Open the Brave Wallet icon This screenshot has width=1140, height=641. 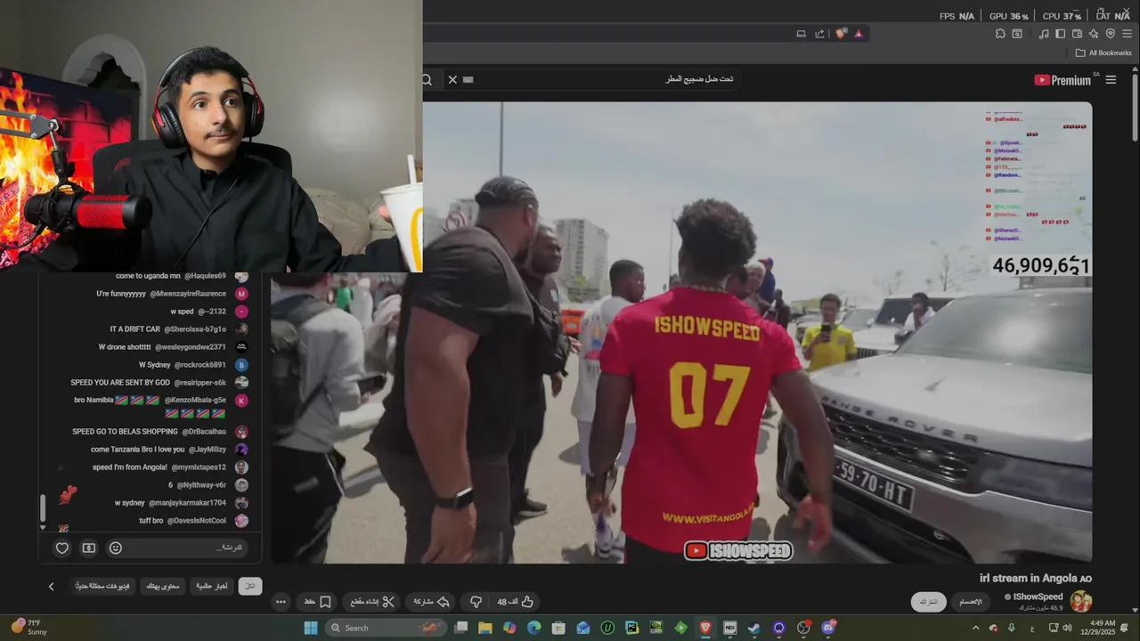click(1077, 34)
